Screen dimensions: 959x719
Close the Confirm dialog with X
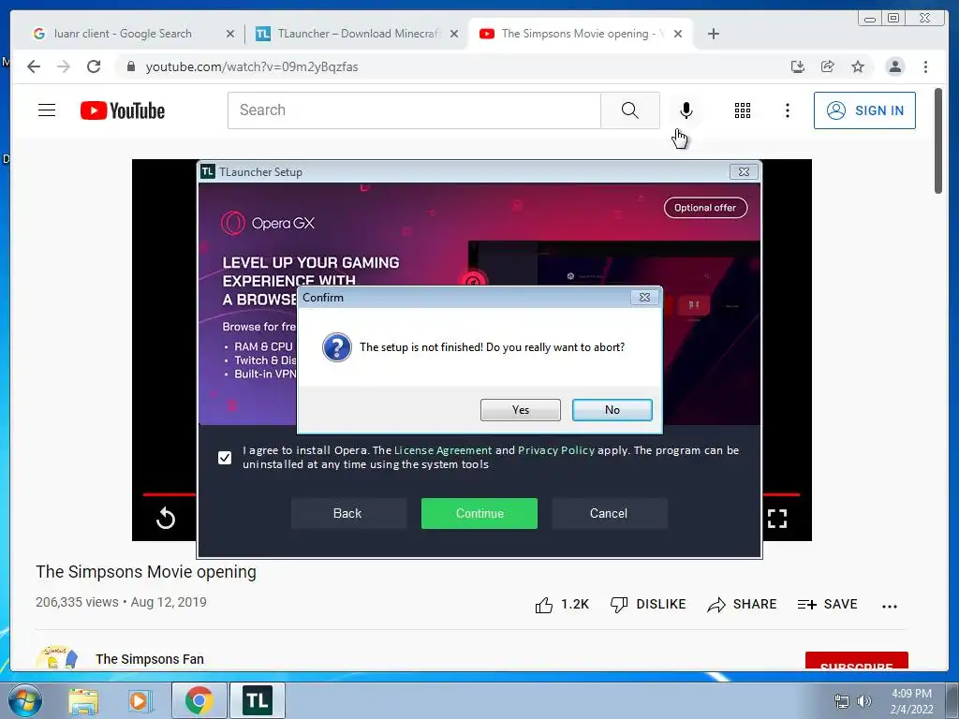644,297
